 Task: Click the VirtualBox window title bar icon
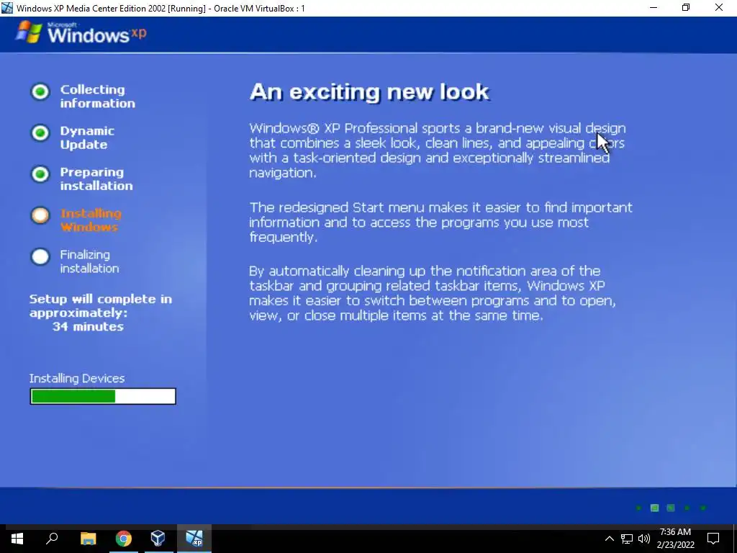click(7, 8)
